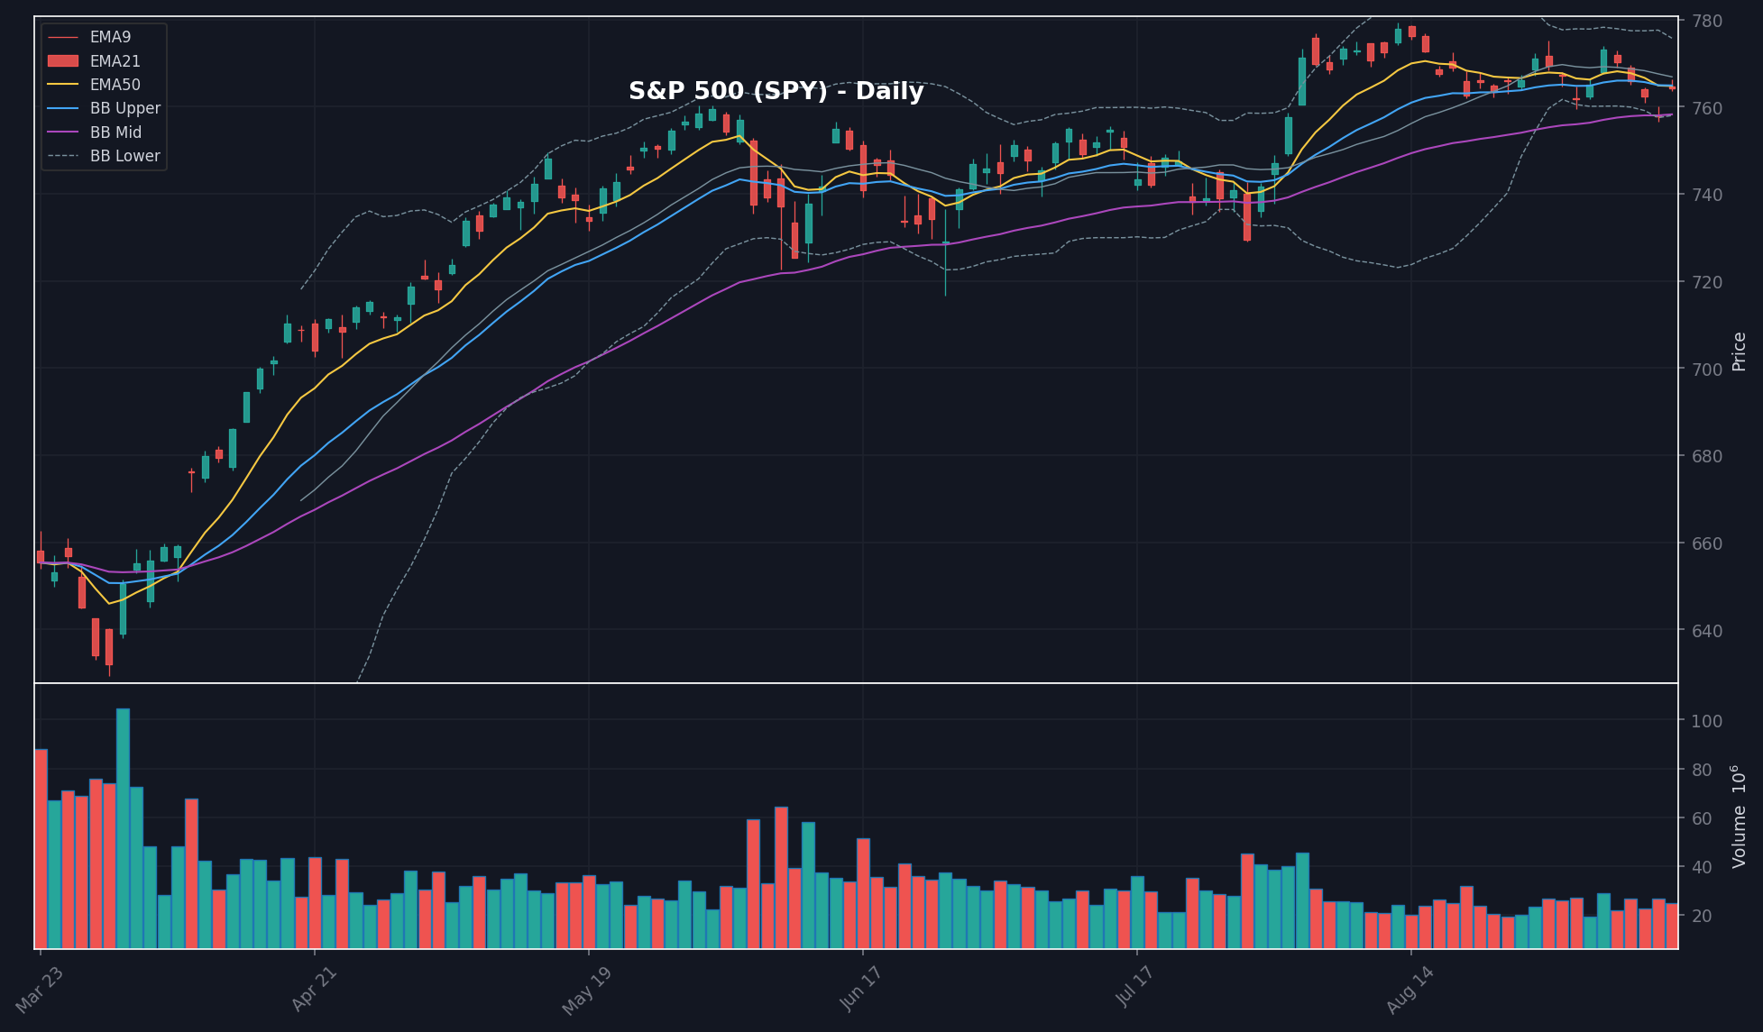Viewport: 1763px width, 1032px height.
Task: Click the BB Upper legend label
Action: 125,108
